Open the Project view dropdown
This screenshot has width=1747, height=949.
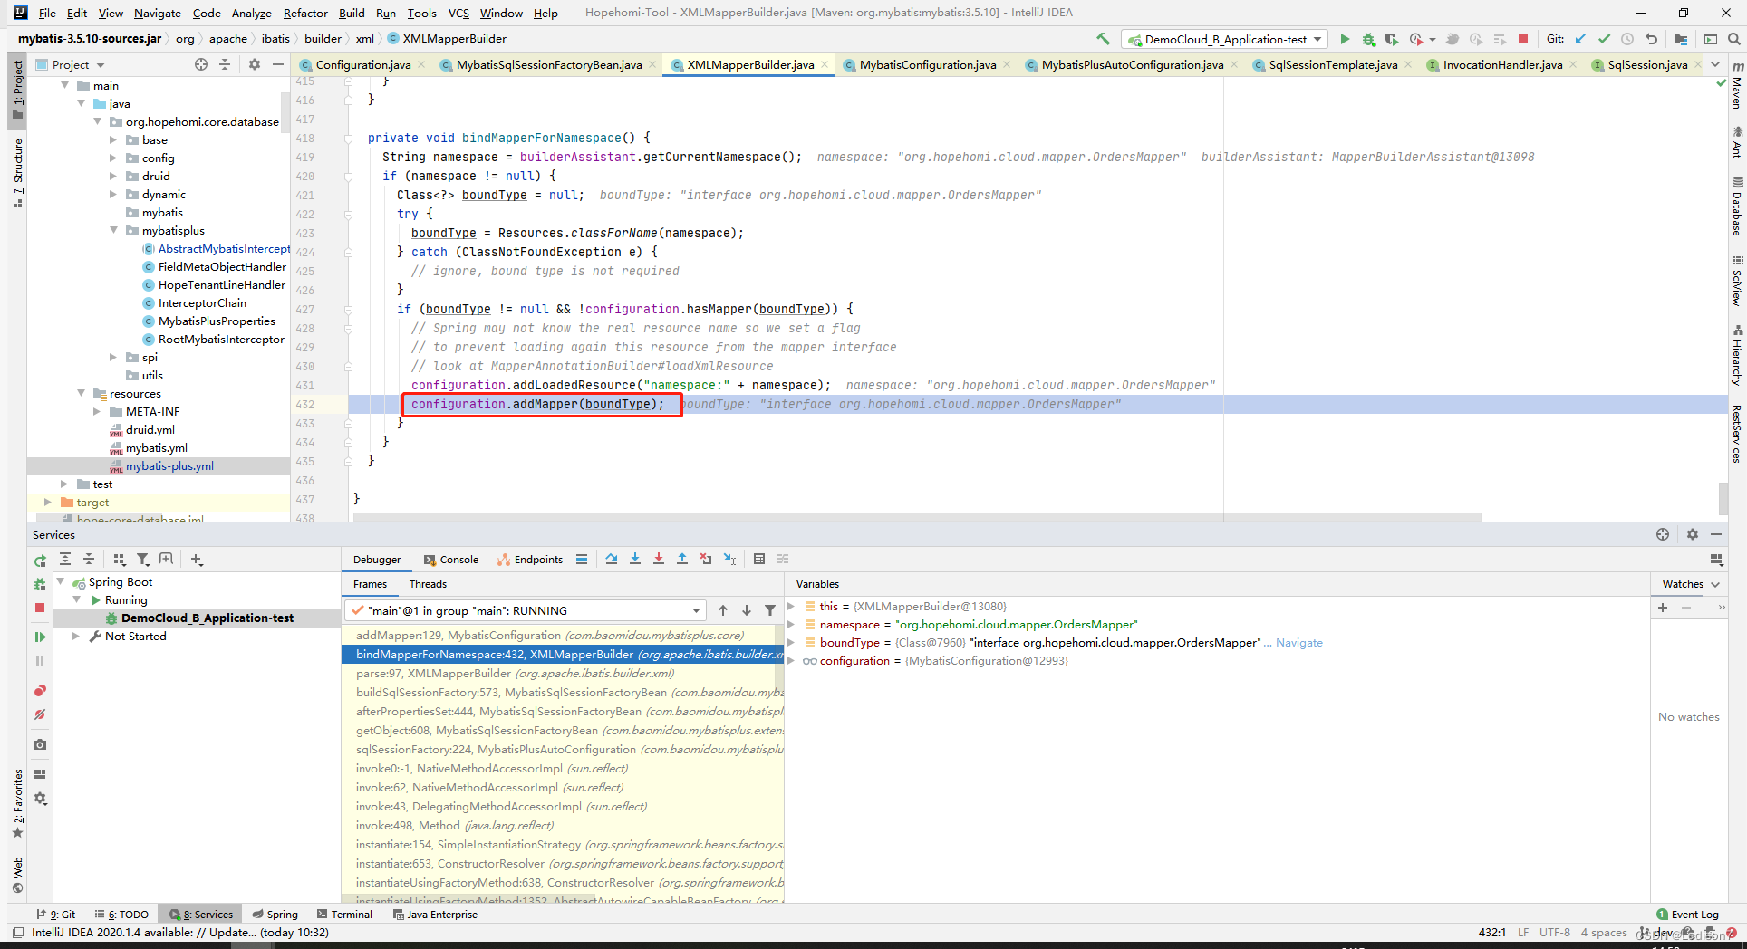pyautogui.click(x=71, y=64)
